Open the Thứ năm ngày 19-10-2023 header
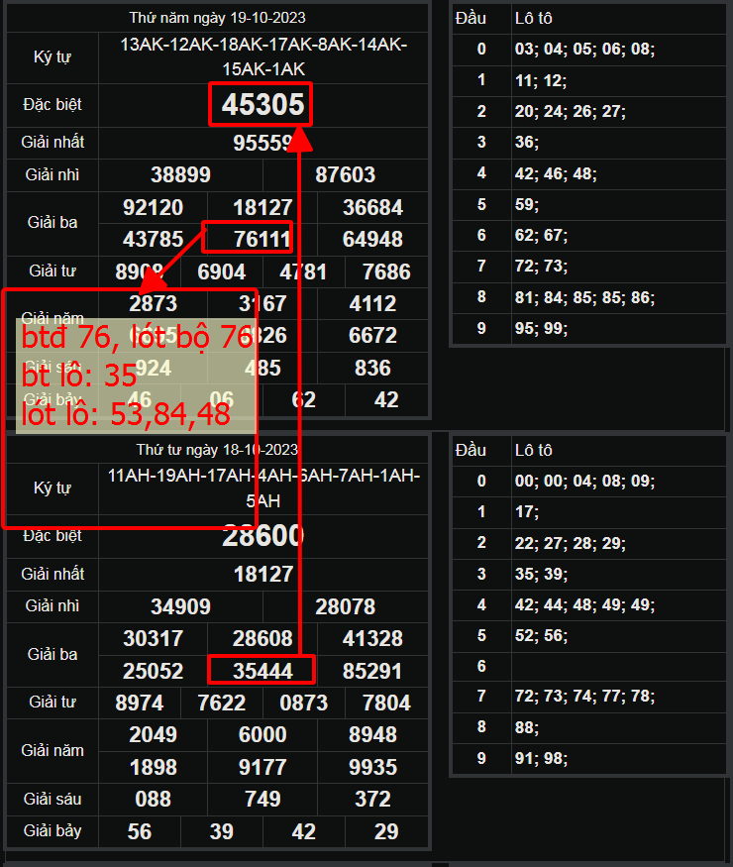Screen dimensions: 733x867 (217, 18)
